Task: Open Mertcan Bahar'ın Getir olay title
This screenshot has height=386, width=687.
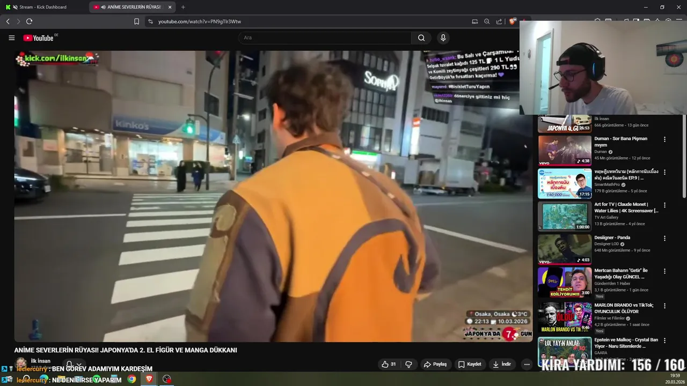Action: tap(621, 273)
